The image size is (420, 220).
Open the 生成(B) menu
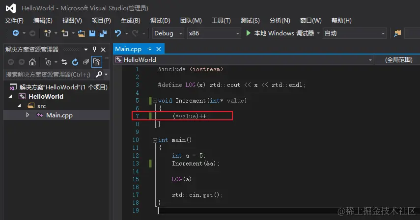(x=131, y=20)
